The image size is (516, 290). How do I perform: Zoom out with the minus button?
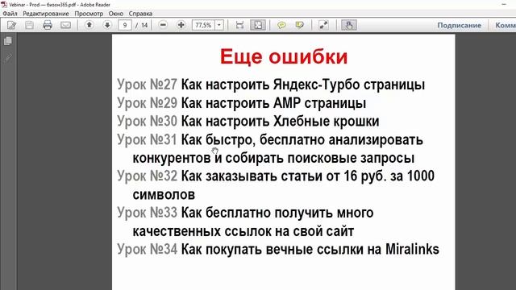[x=163, y=25]
